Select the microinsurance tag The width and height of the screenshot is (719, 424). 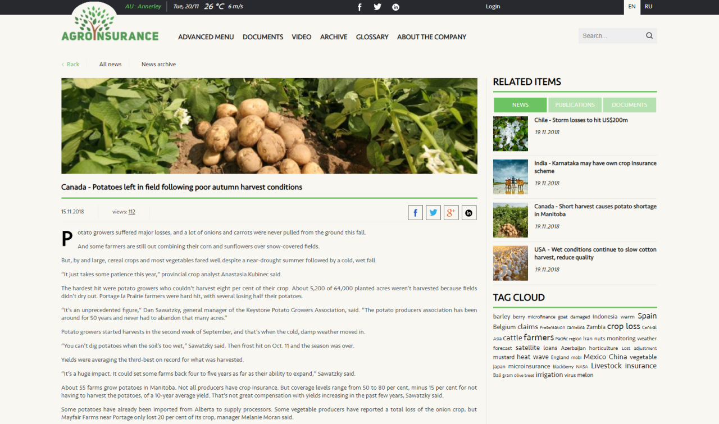[x=529, y=366]
